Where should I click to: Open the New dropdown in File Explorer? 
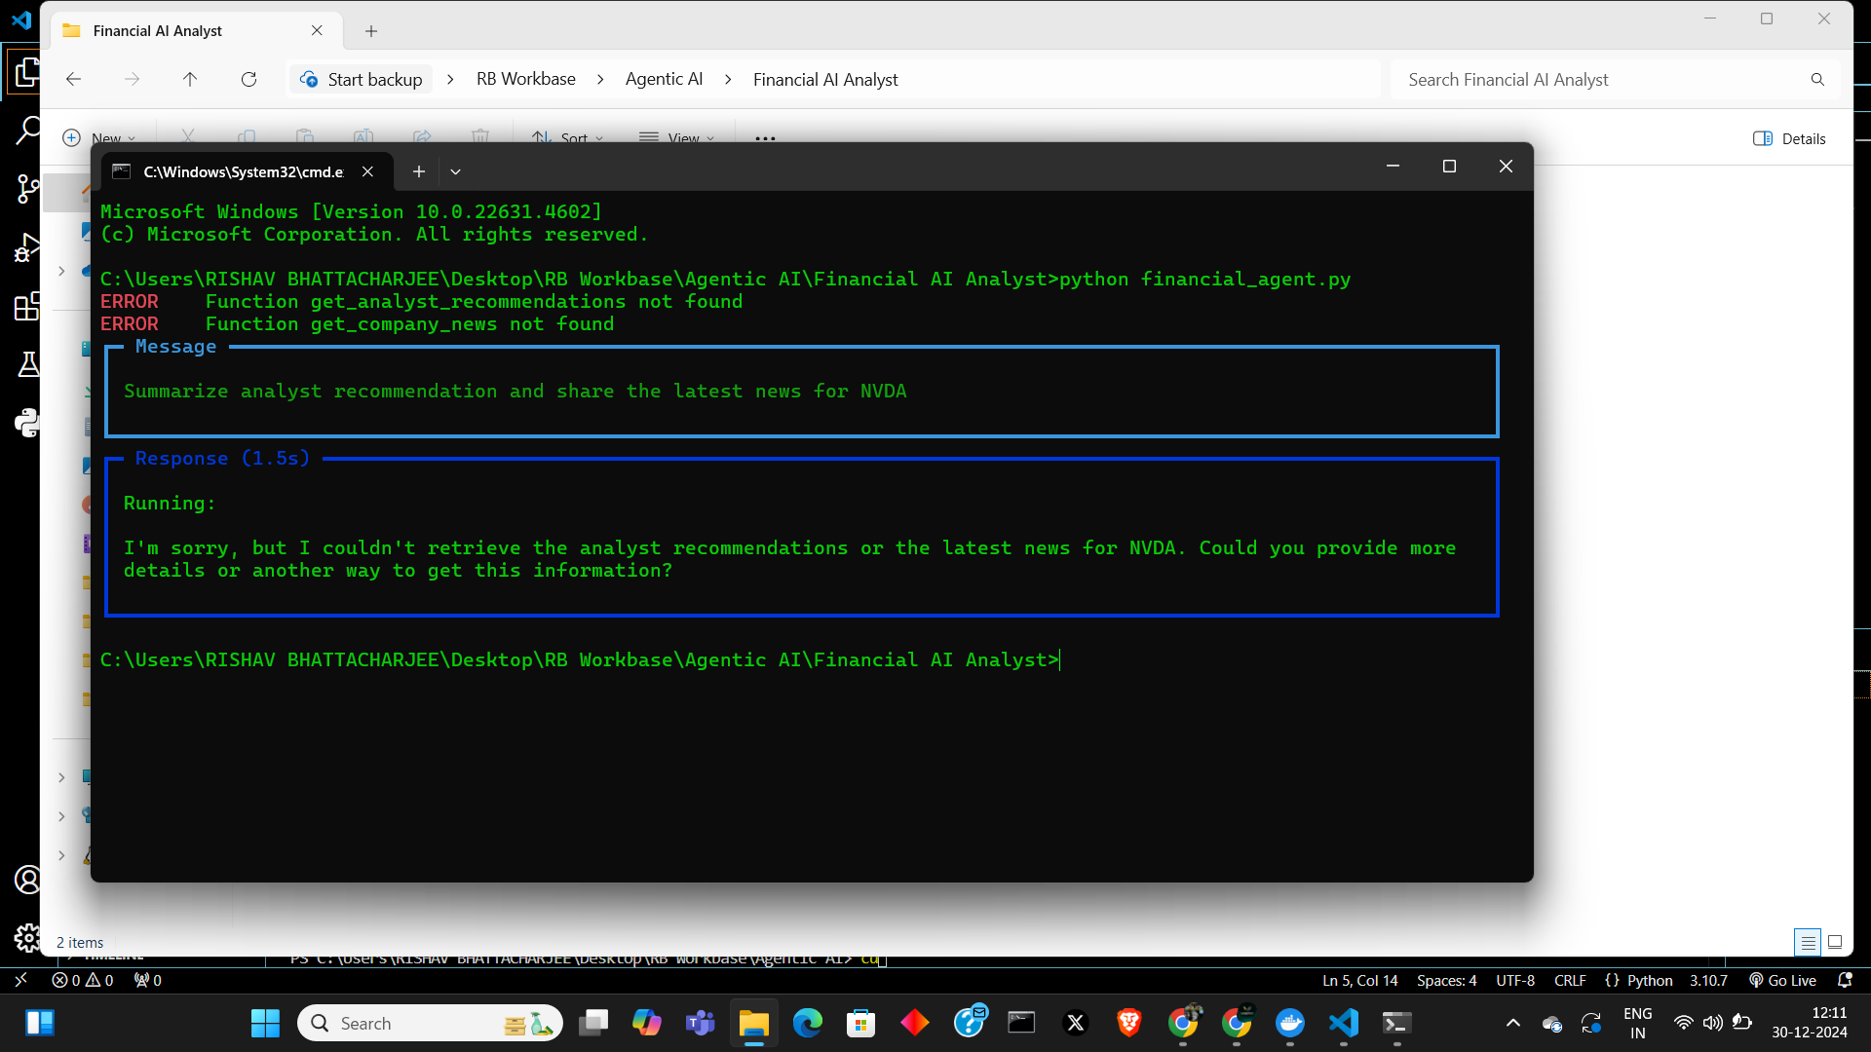(x=99, y=138)
